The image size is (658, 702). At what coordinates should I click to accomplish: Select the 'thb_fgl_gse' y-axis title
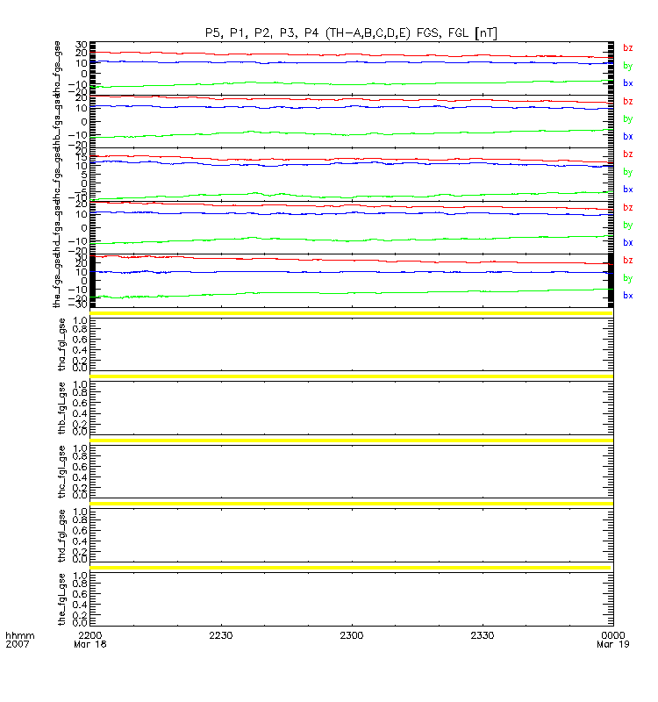[x=61, y=408]
